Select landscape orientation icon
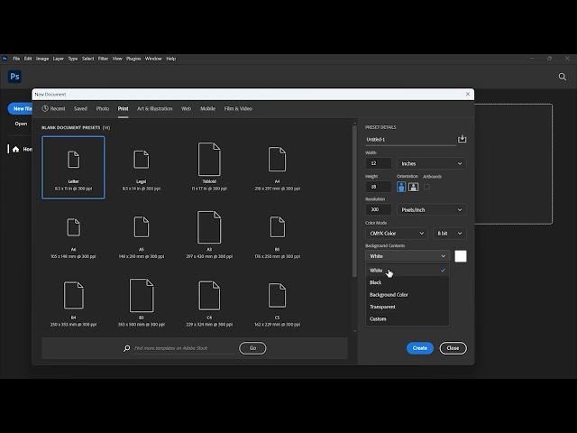 click(413, 187)
